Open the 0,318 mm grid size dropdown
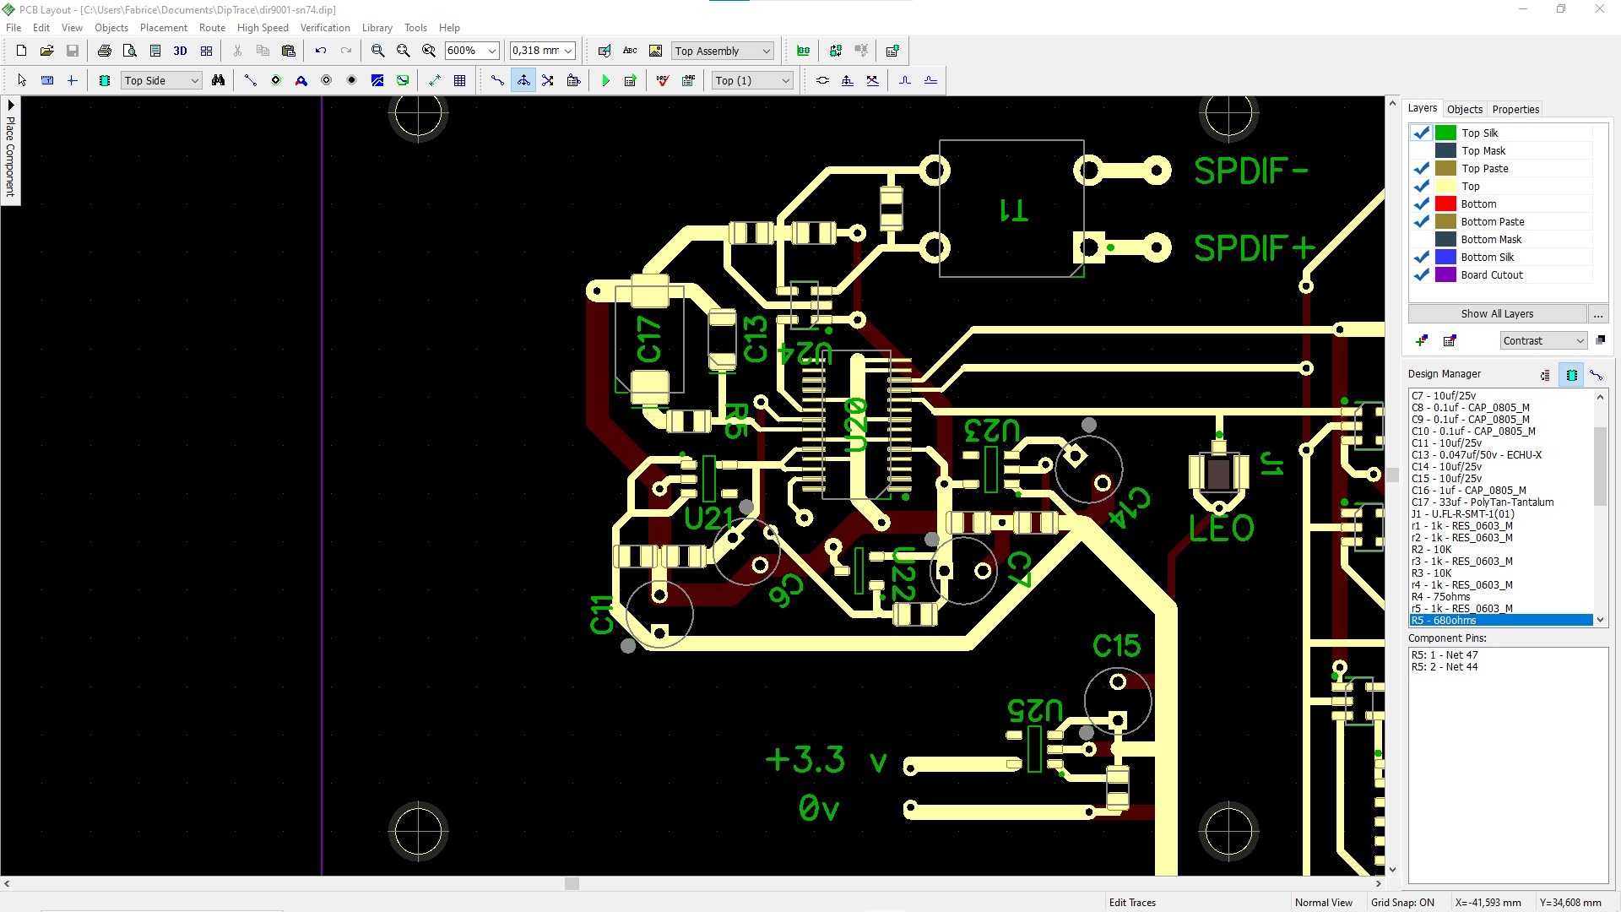The height and width of the screenshot is (912, 1621). pyautogui.click(x=568, y=51)
